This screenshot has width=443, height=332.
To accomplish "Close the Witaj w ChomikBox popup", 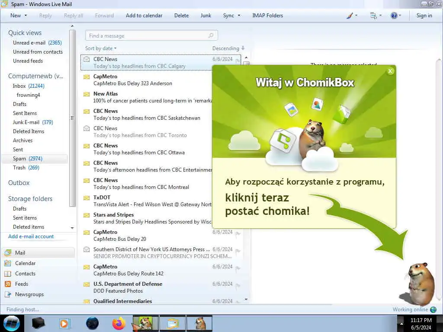I will click(390, 71).
